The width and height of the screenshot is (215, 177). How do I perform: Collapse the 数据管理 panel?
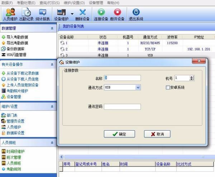[52, 28]
